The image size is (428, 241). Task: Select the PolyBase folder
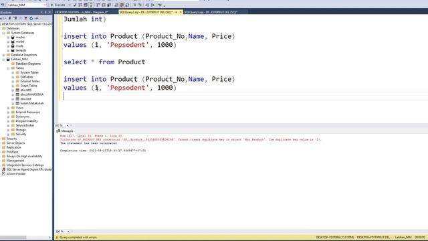pos(12,152)
